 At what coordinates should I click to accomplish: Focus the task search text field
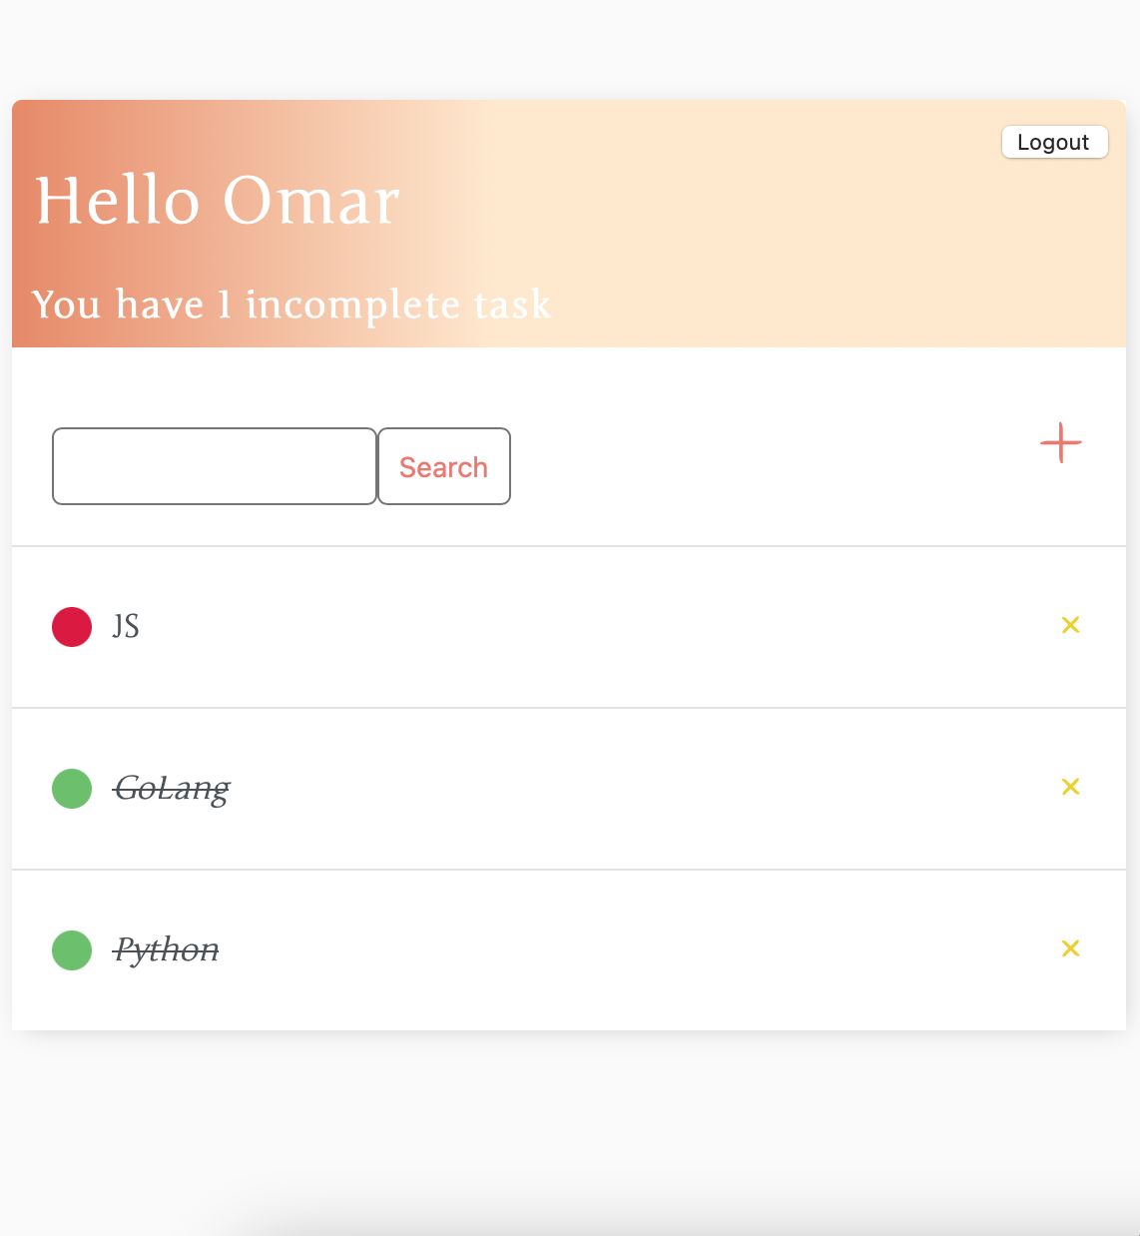click(215, 466)
